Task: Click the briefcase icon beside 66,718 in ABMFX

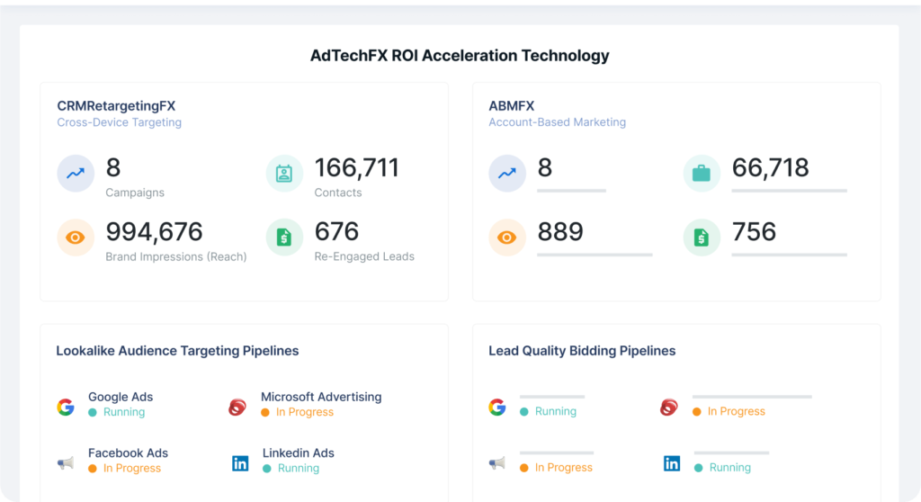Action: [702, 174]
